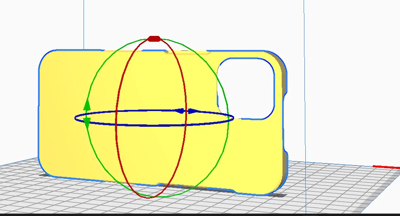The width and height of the screenshot is (400, 216).
Task: Select the upward green arrow handle
Action: (87, 105)
